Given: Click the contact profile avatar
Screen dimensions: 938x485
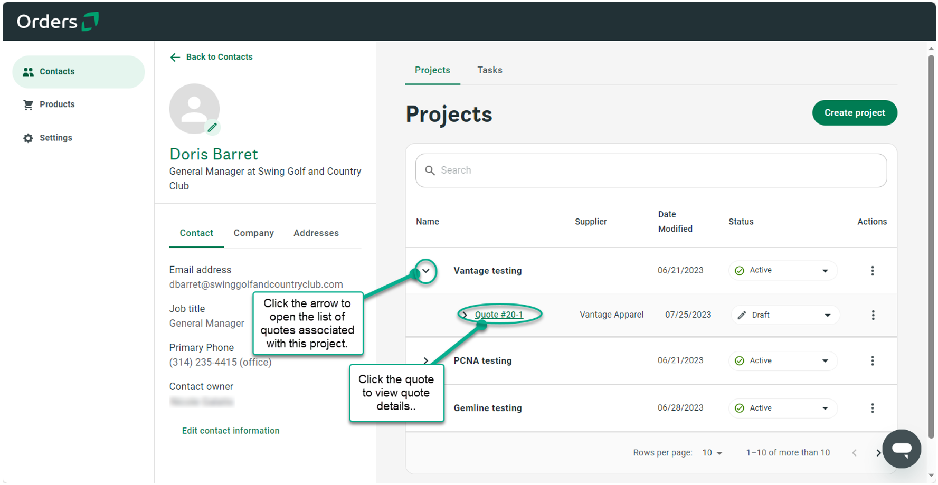Looking at the screenshot, I should [194, 108].
